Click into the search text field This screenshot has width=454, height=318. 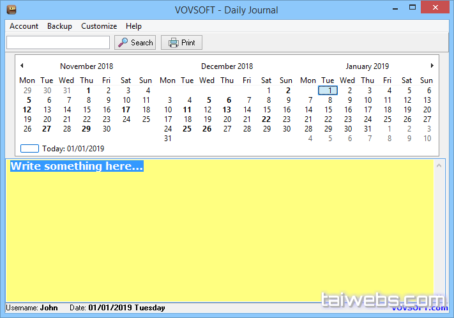pos(58,43)
